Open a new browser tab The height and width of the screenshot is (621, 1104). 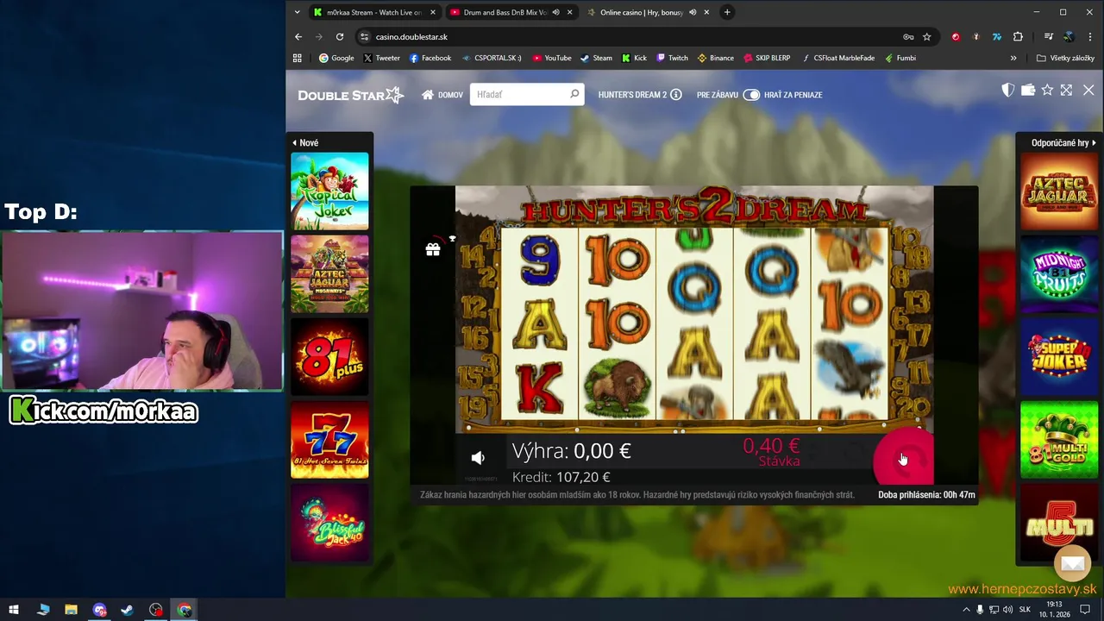coord(727,12)
